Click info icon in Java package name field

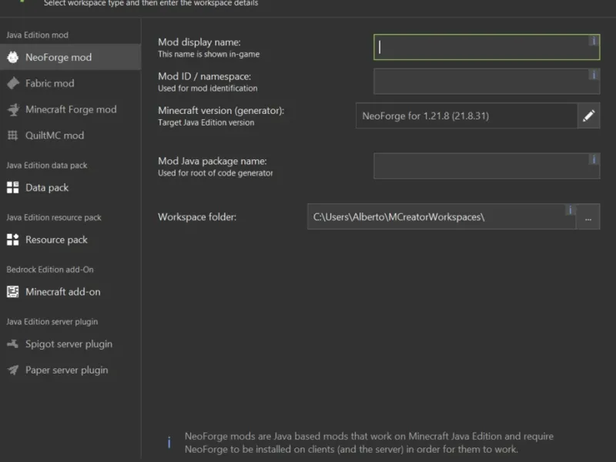coord(594,159)
